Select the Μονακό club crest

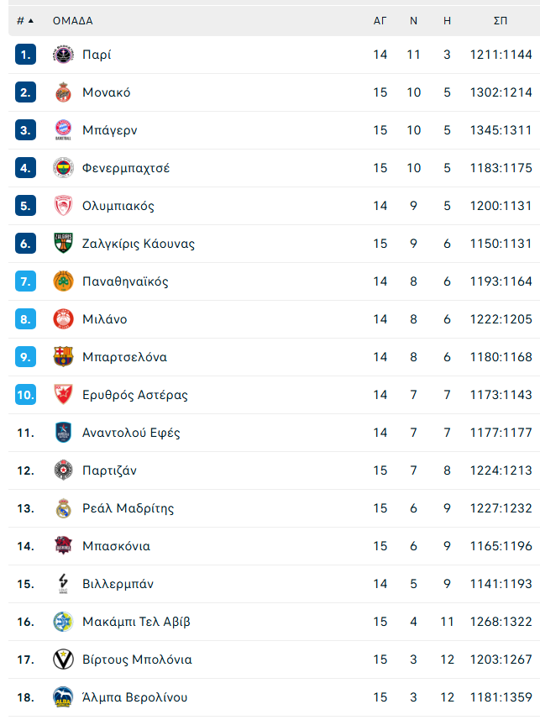pyautogui.click(x=63, y=92)
